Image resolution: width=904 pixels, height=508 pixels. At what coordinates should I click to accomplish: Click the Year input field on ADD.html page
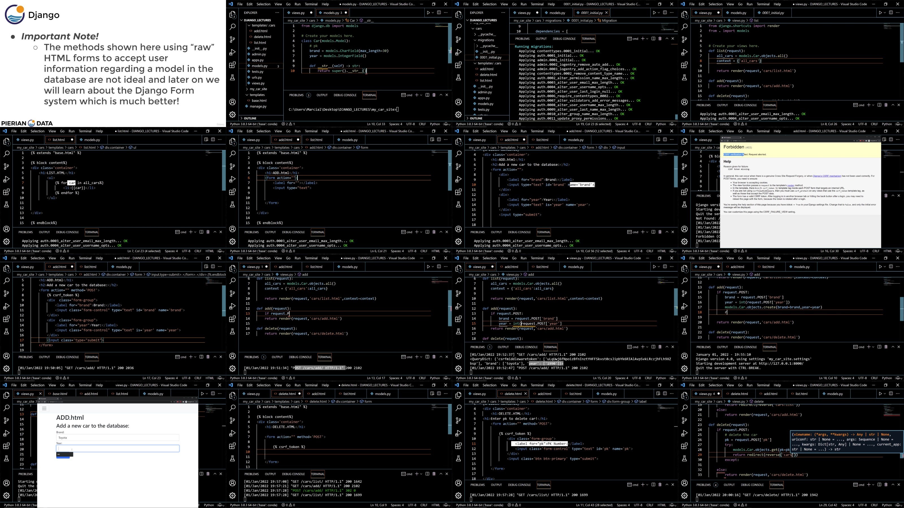(x=118, y=448)
